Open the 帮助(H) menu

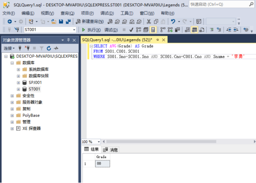pos(168,13)
